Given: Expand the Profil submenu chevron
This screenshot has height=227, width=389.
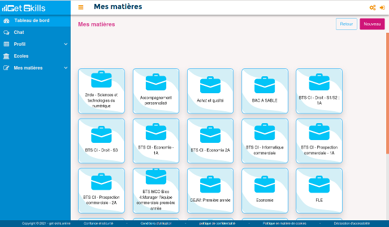Looking at the screenshot, I should [66, 44].
